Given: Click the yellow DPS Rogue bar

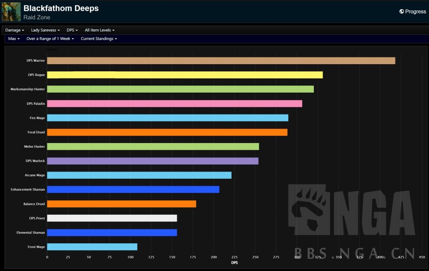Looking at the screenshot, I should (x=185, y=75).
